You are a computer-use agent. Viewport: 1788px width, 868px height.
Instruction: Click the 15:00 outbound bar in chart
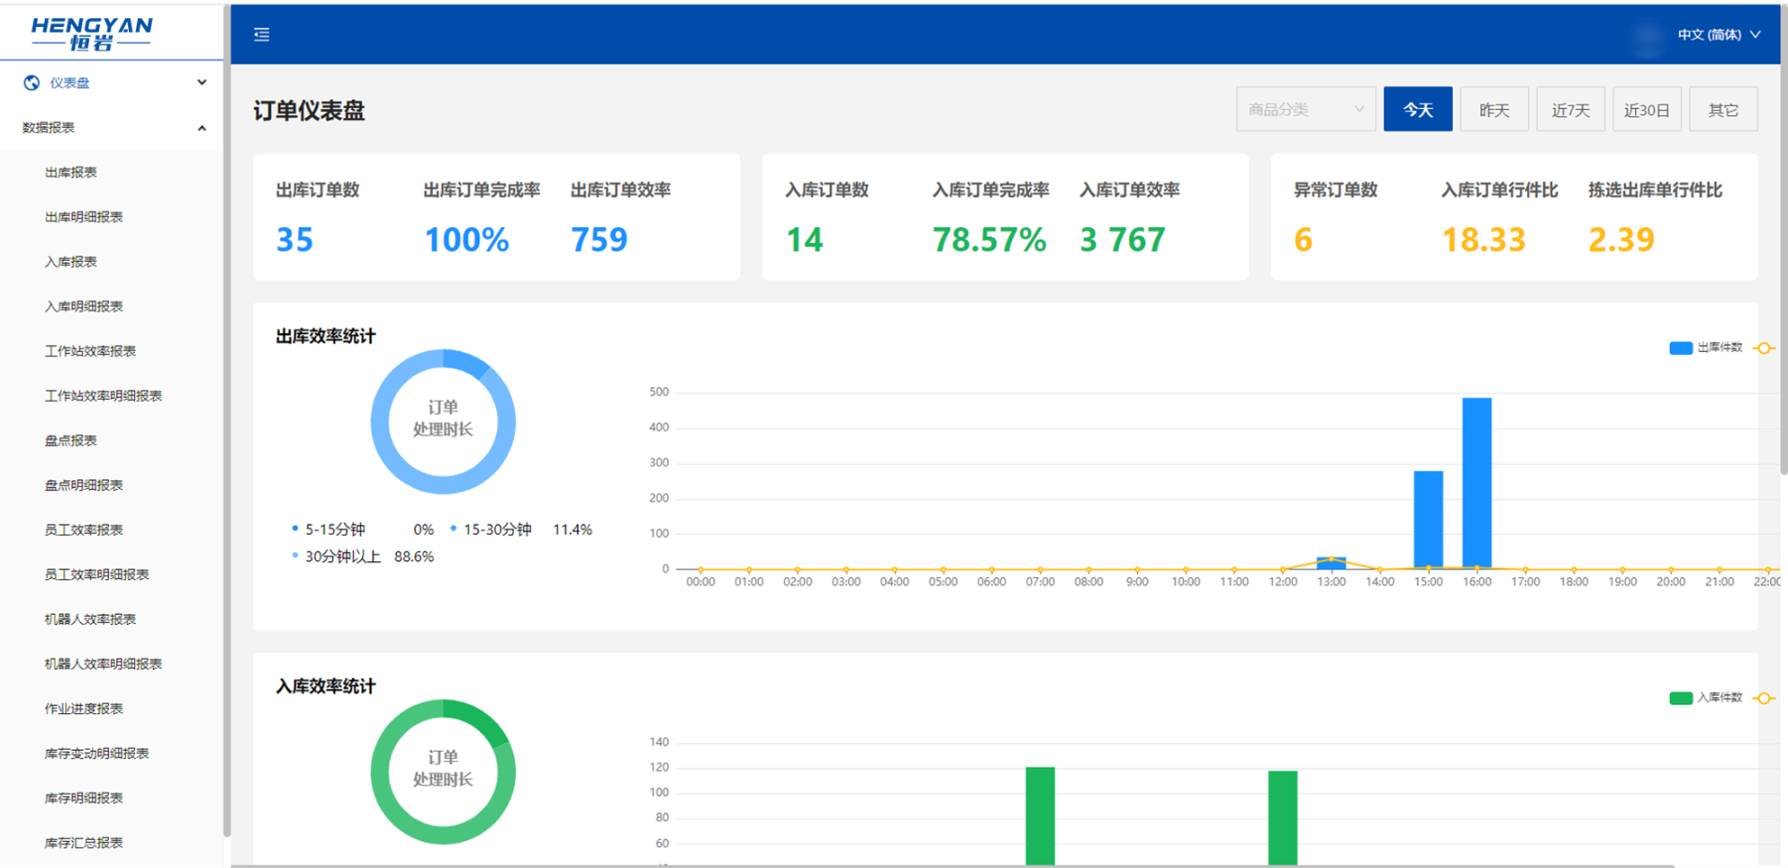tap(1429, 520)
